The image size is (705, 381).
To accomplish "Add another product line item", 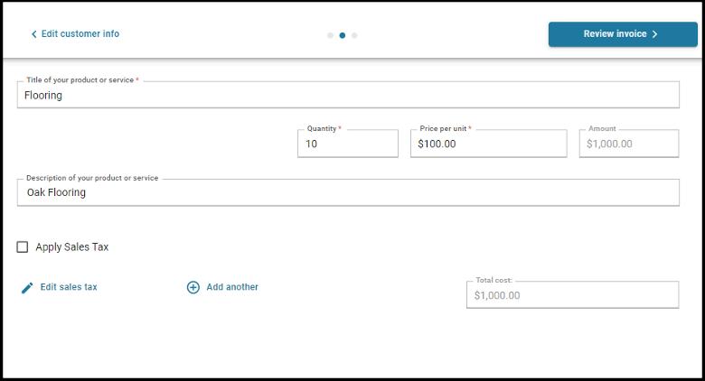I will pos(232,287).
